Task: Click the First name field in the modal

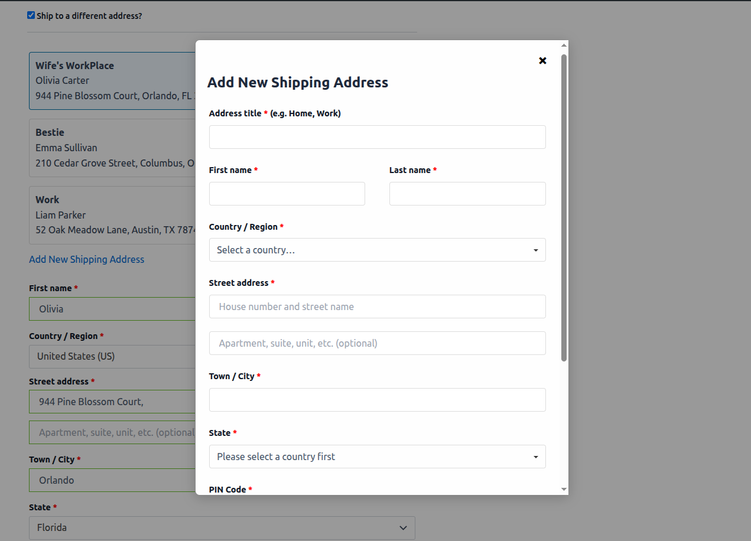Action: (287, 194)
